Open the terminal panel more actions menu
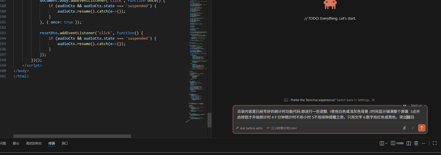The width and height of the screenshot is (441, 155). [424, 143]
